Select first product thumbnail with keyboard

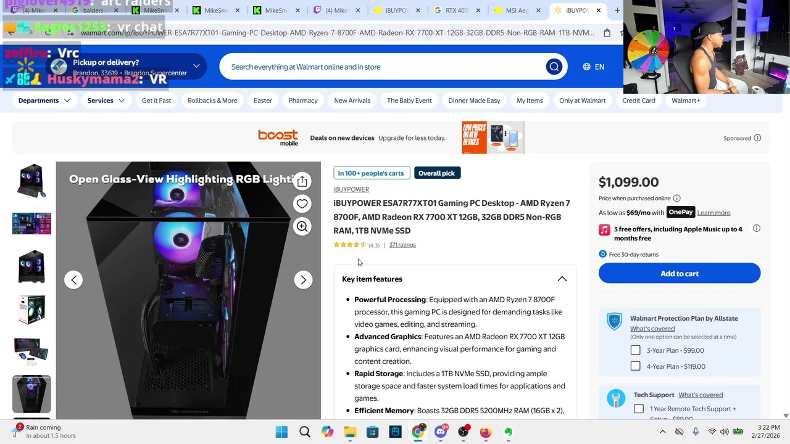[x=31, y=181]
